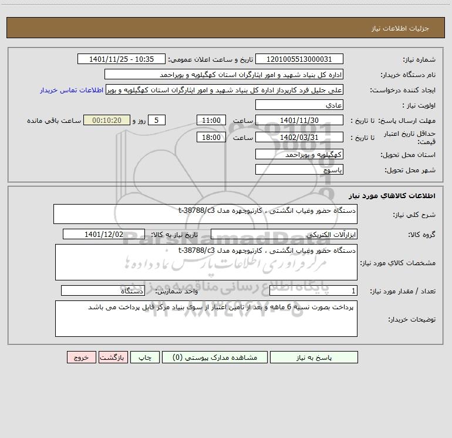The width and height of the screenshot is (452, 438).
Task: Click the پاسخ به نیاز button
Action: [313, 357]
